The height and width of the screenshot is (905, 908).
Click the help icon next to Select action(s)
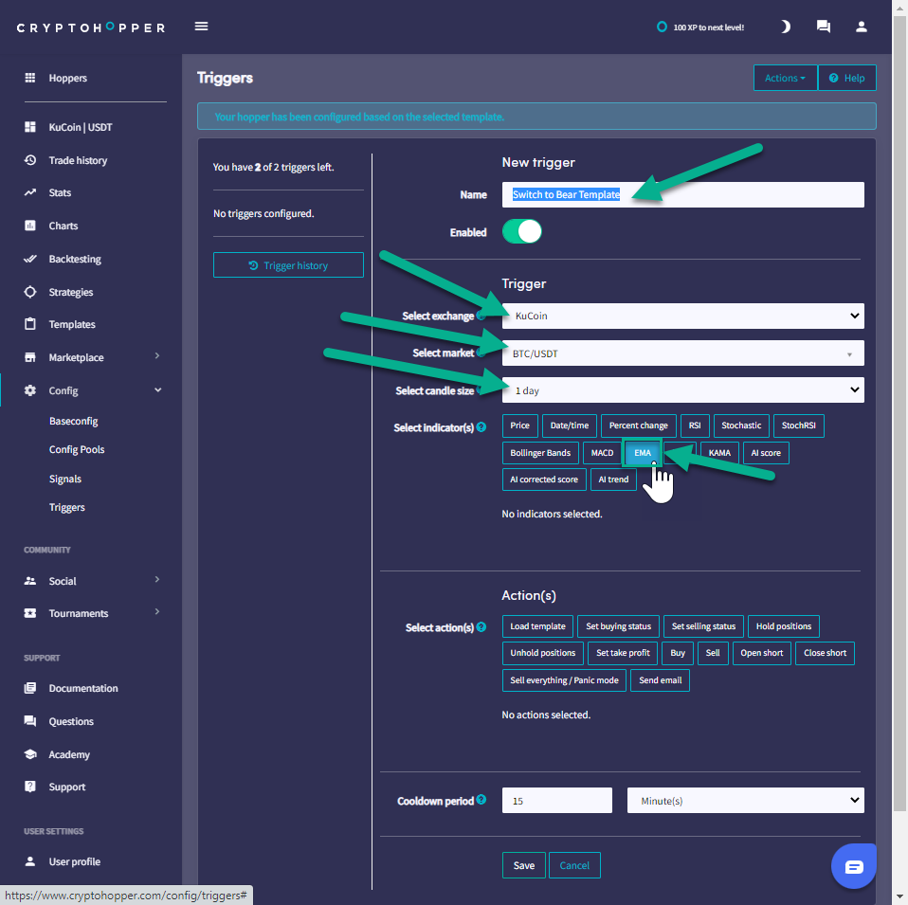[x=481, y=626]
